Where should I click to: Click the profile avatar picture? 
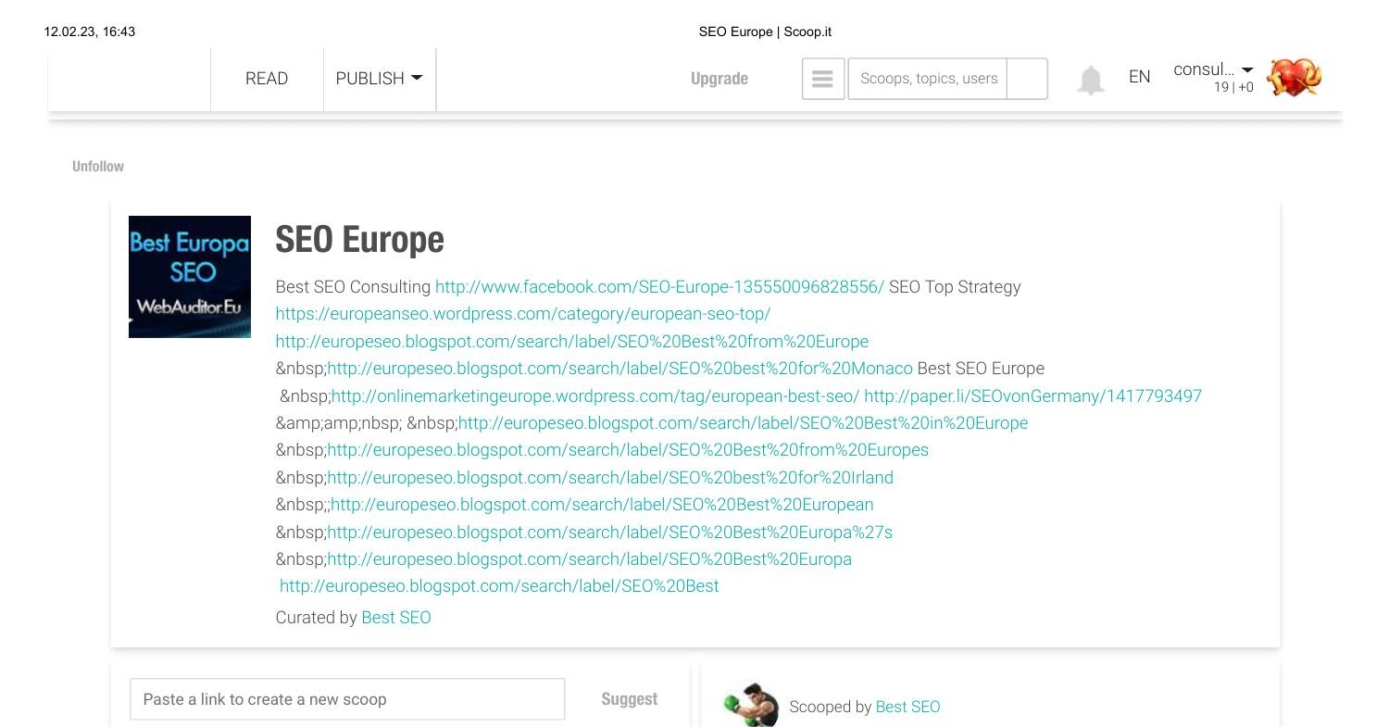[1294, 77]
